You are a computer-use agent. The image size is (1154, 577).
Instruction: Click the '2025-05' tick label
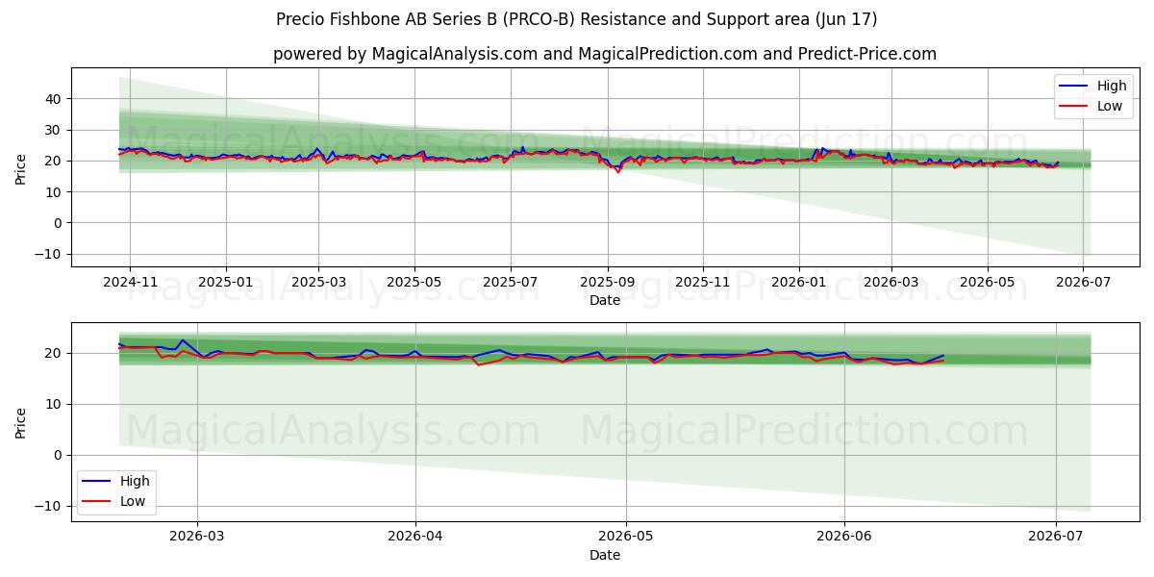[x=414, y=282]
